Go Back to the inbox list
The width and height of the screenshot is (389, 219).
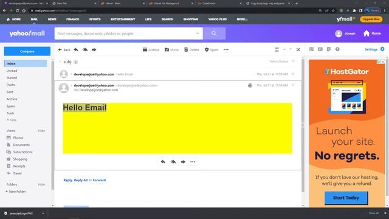64,50
